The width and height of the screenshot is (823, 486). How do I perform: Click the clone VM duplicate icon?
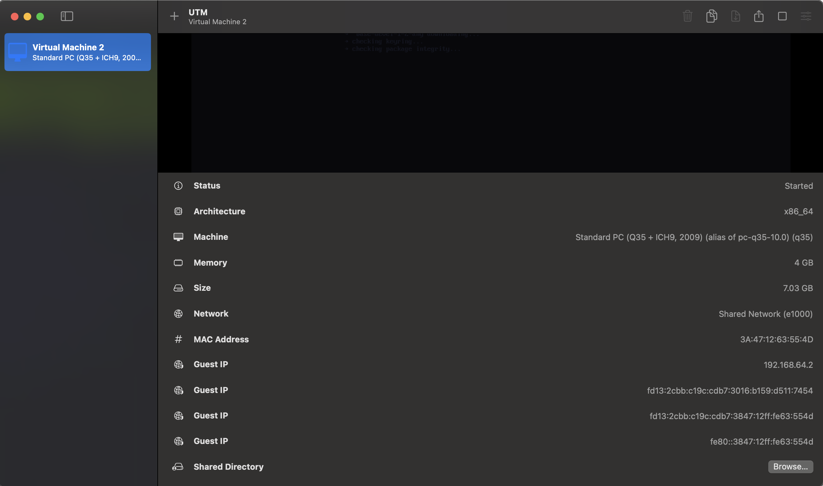pos(711,16)
